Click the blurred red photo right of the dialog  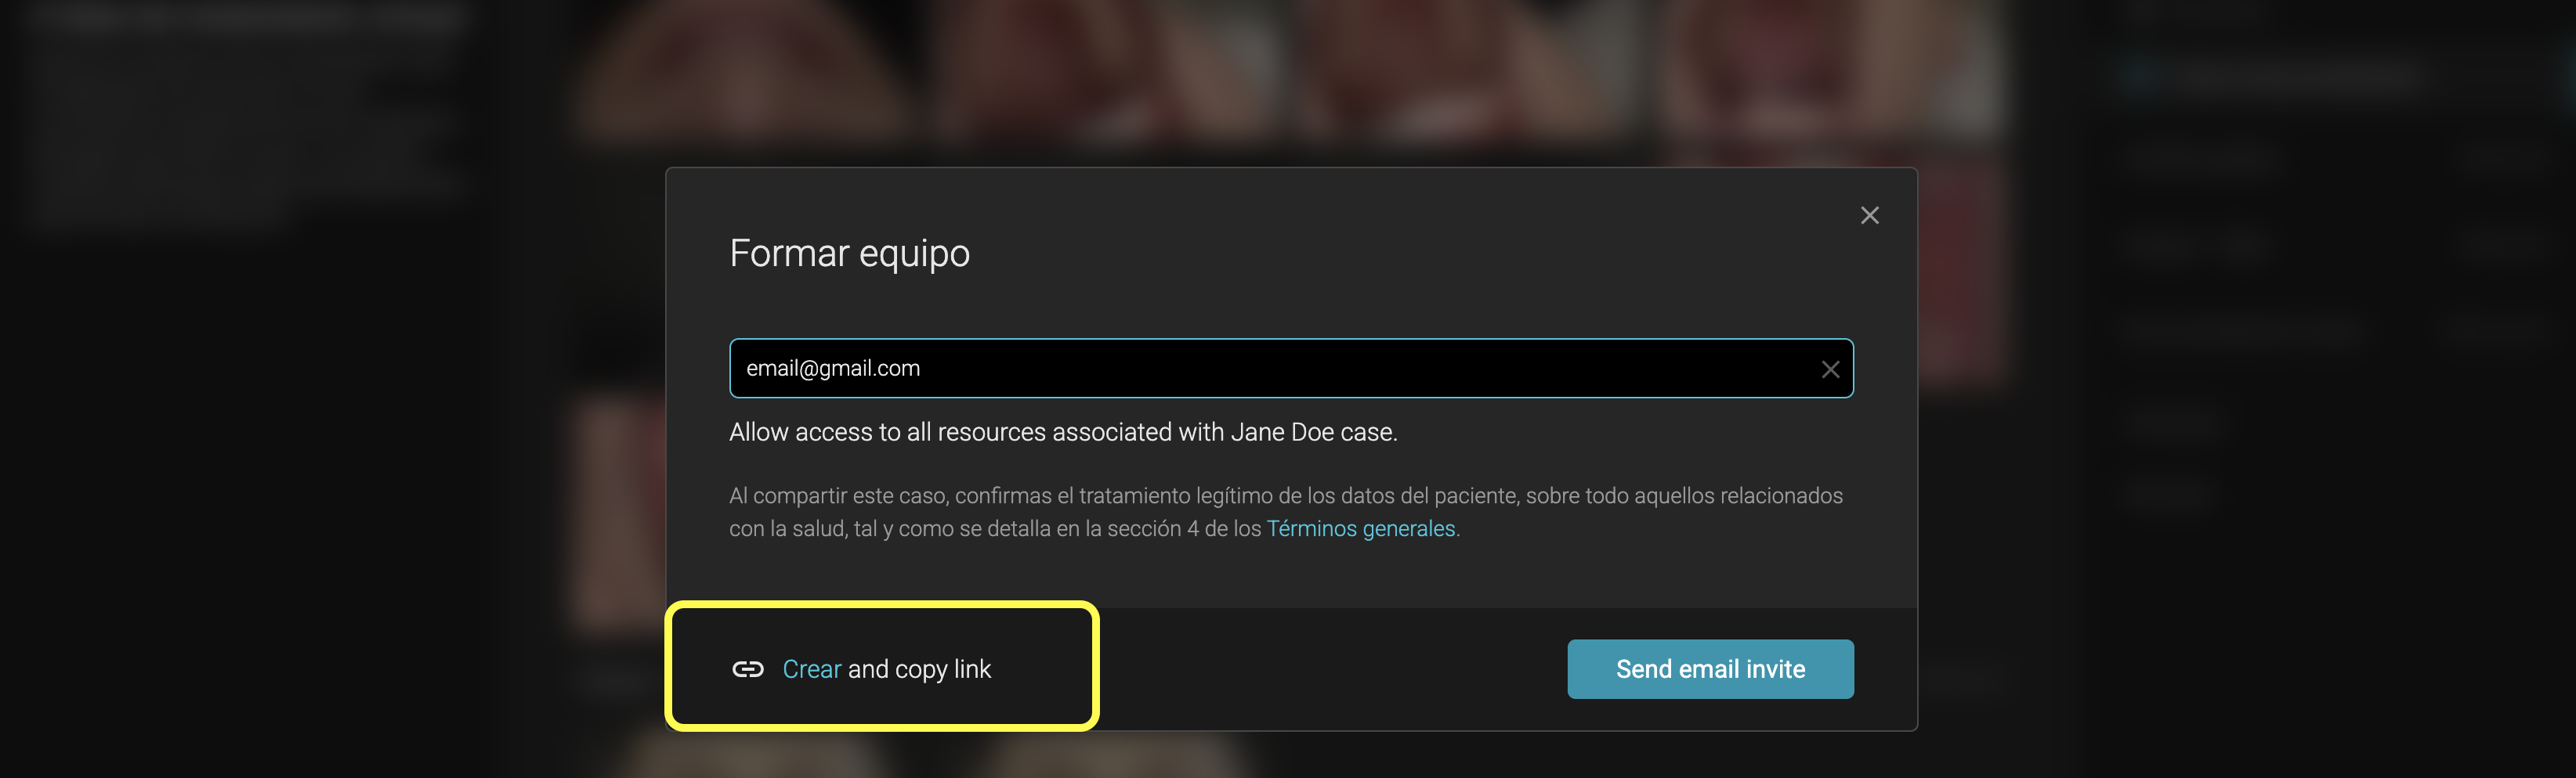(1960, 270)
